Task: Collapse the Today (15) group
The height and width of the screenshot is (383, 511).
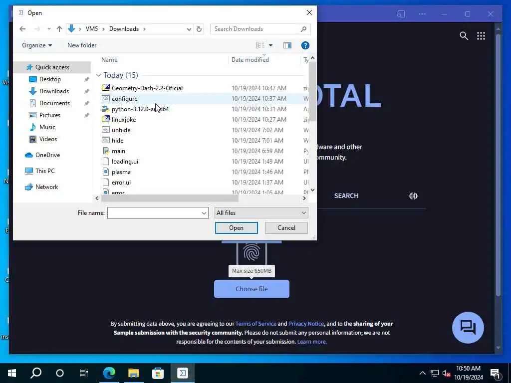Action: pos(98,75)
